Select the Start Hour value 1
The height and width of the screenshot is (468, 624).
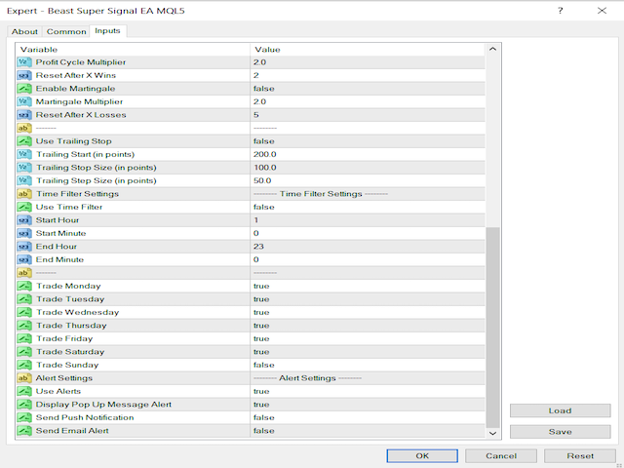tap(255, 220)
